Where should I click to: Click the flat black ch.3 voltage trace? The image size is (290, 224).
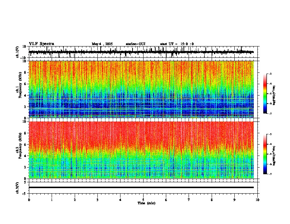[141, 187]
